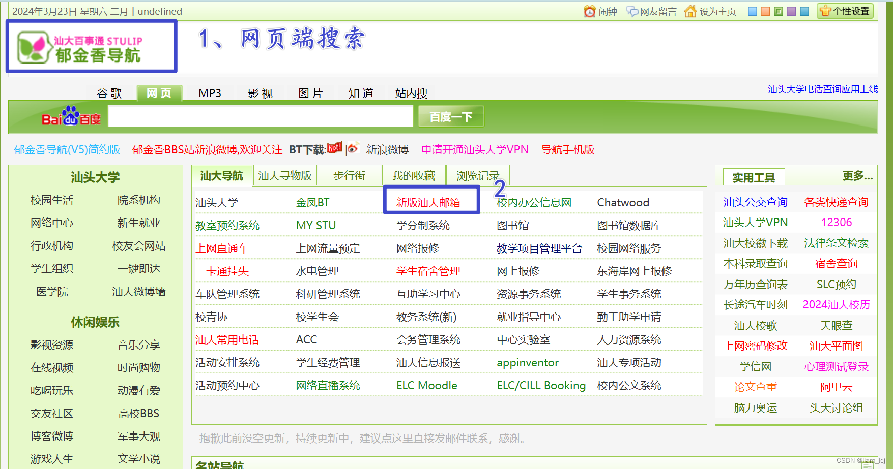Open 个性设置 personalization button
The width and height of the screenshot is (893, 469).
coord(845,11)
